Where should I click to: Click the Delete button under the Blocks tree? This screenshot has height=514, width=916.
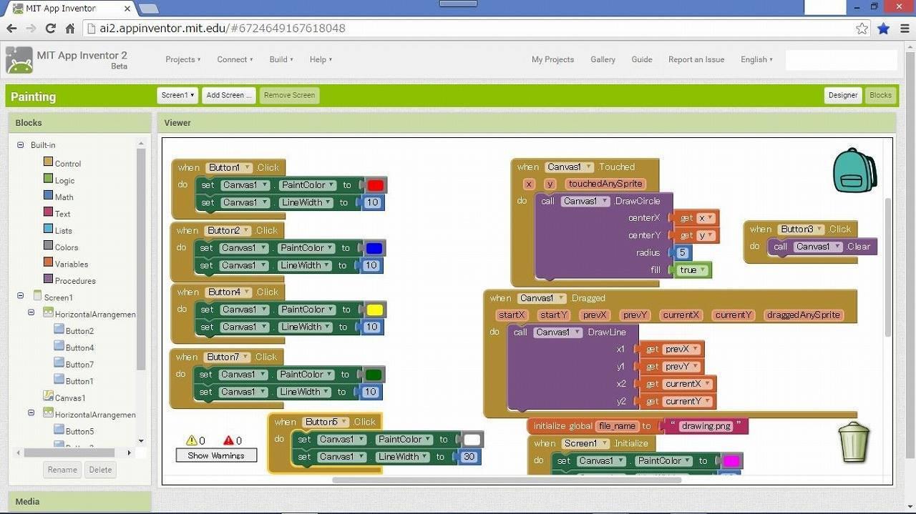pyautogui.click(x=100, y=470)
